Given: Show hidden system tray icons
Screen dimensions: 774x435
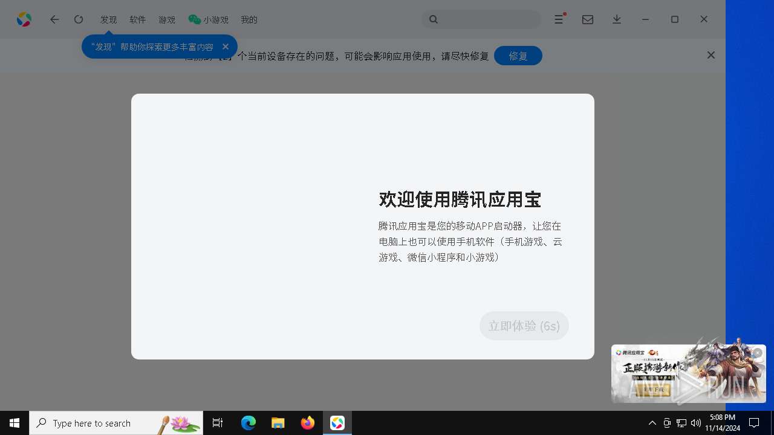Looking at the screenshot, I should 652,423.
